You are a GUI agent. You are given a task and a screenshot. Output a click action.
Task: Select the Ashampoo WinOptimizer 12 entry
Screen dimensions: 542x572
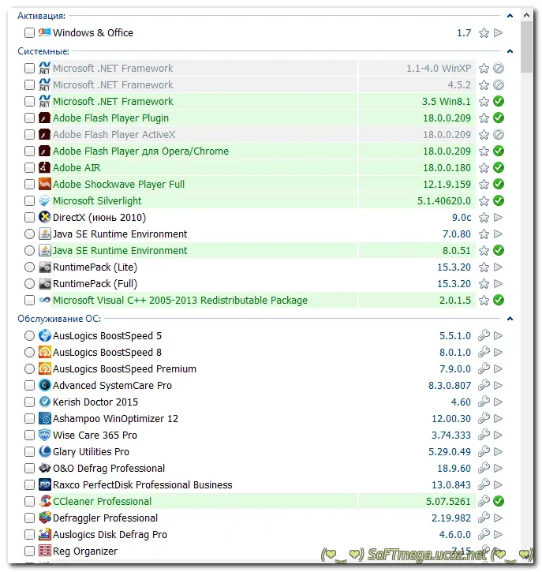(115, 419)
